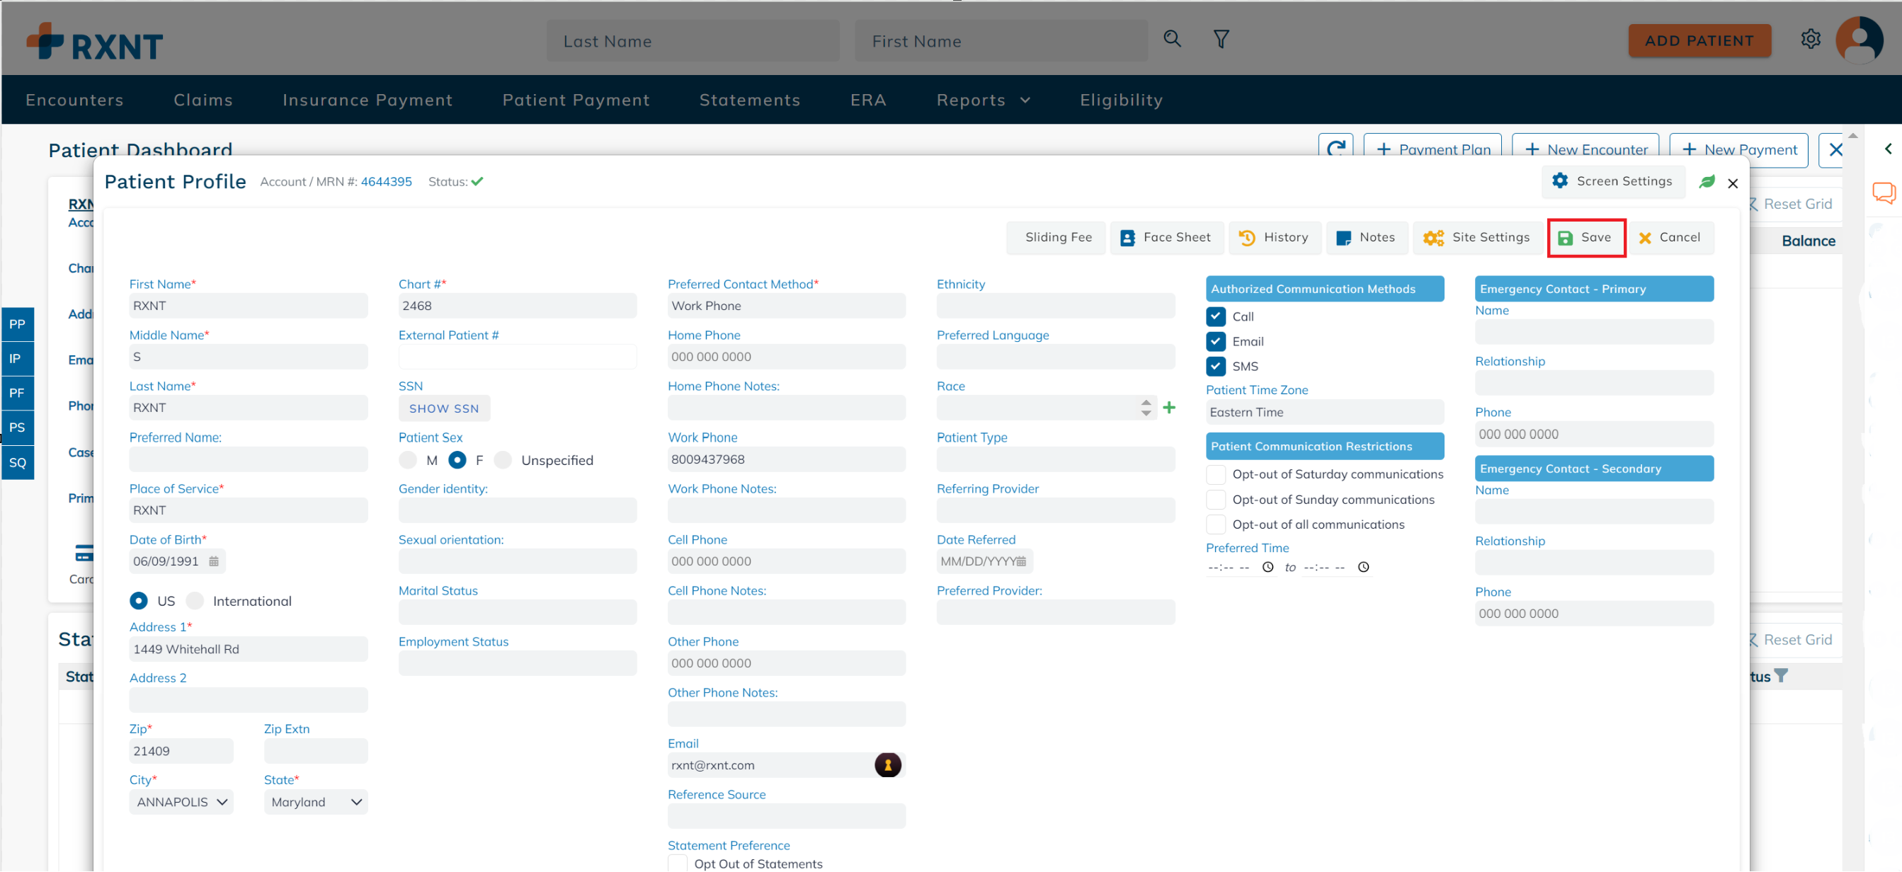Click the password manager icon in Email field
1902x872 pixels.
pos(887,765)
